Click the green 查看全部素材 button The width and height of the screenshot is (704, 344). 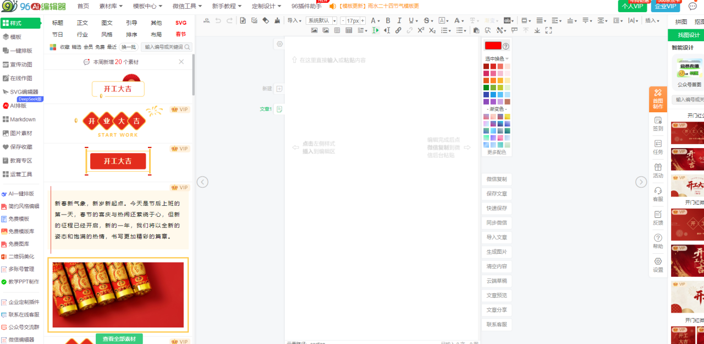point(119,338)
